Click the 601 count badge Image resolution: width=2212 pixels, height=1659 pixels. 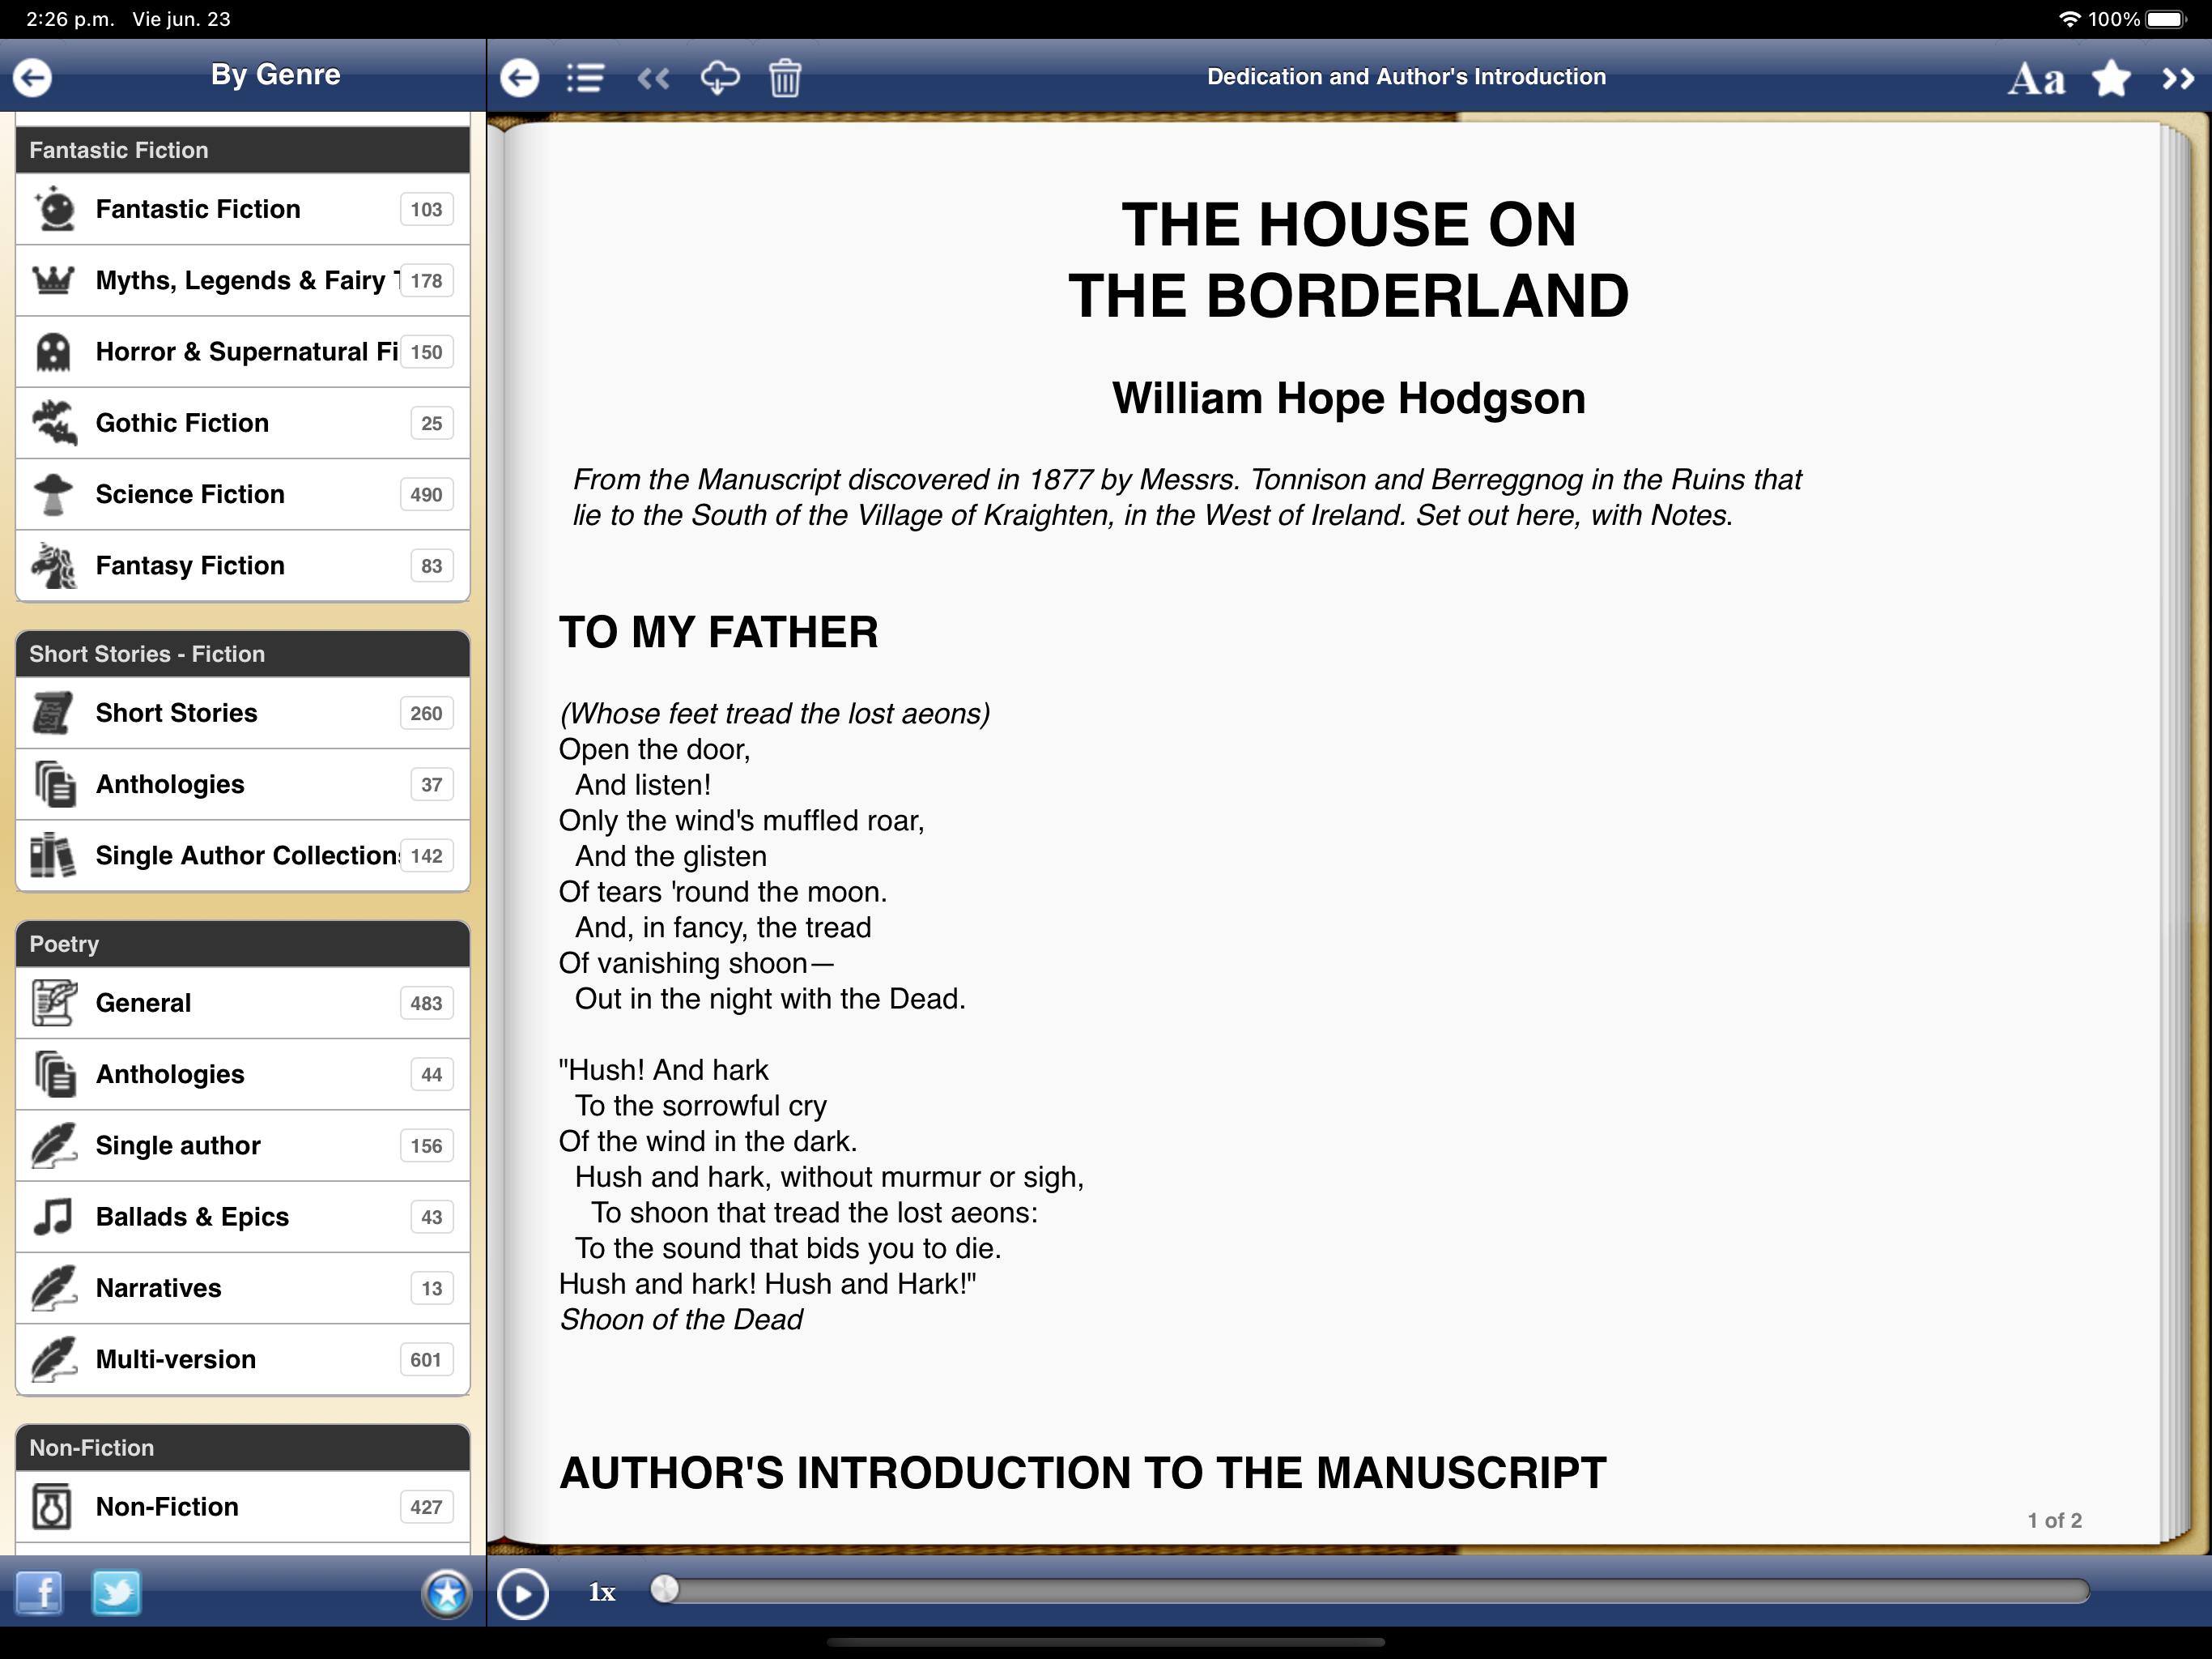[x=426, y=1360]
